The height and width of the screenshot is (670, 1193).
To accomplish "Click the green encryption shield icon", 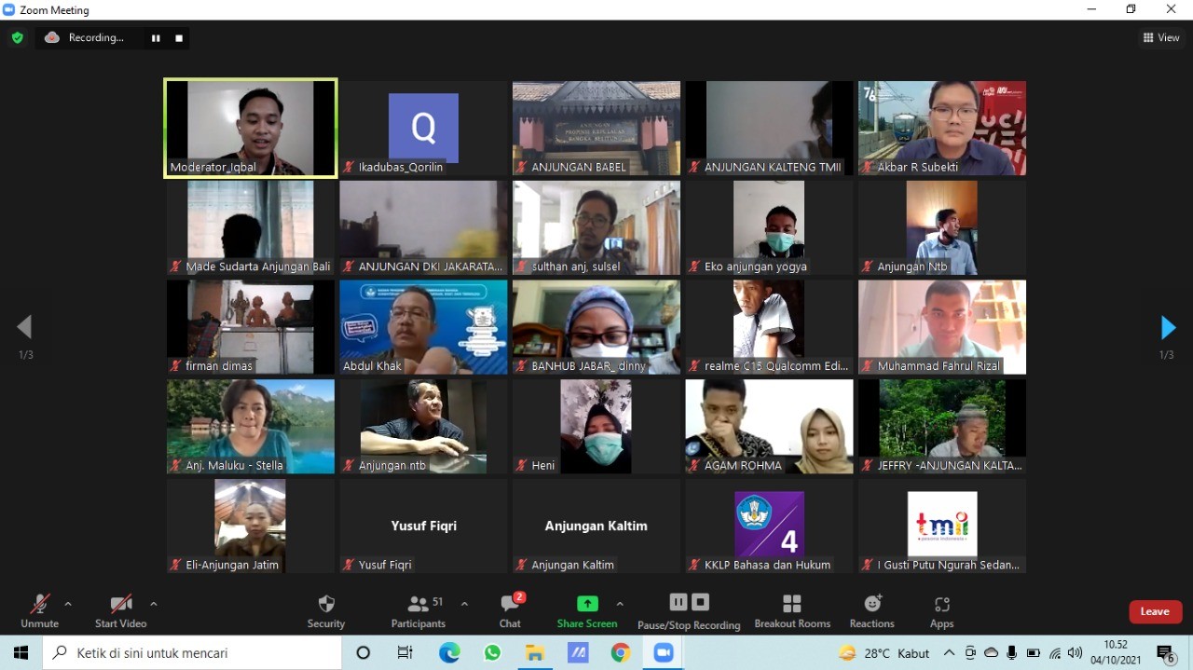I will (x=17, y=38).
